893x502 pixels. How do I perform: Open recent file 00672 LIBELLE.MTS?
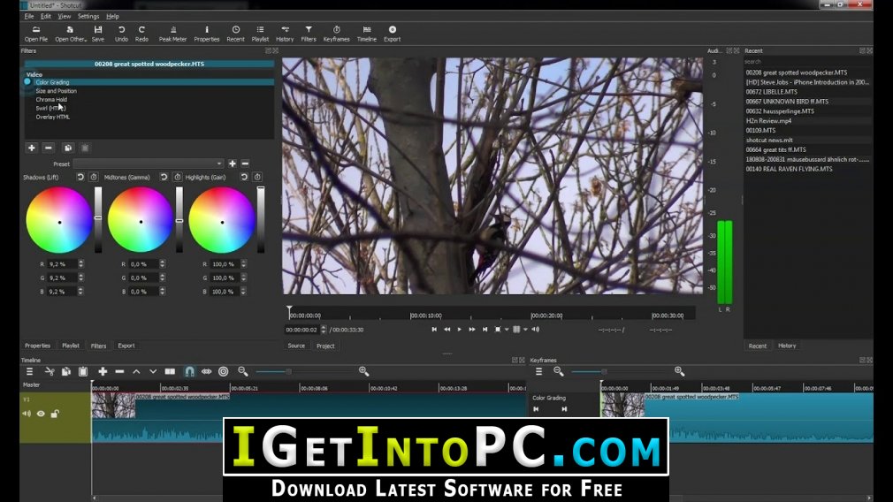[x=771, y=92]
